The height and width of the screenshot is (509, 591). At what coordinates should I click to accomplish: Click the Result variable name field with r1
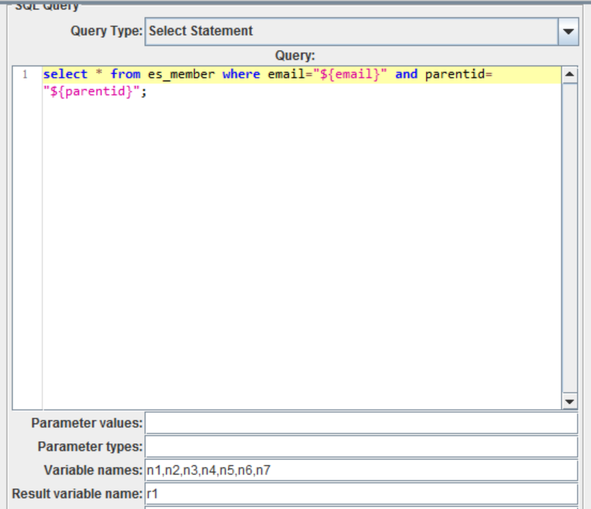click(x=361, y=493)
